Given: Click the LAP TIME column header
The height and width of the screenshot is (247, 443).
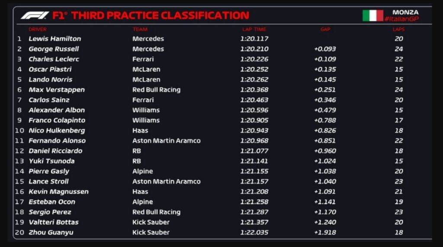Looking at the screenshot, I should (254, 29).
